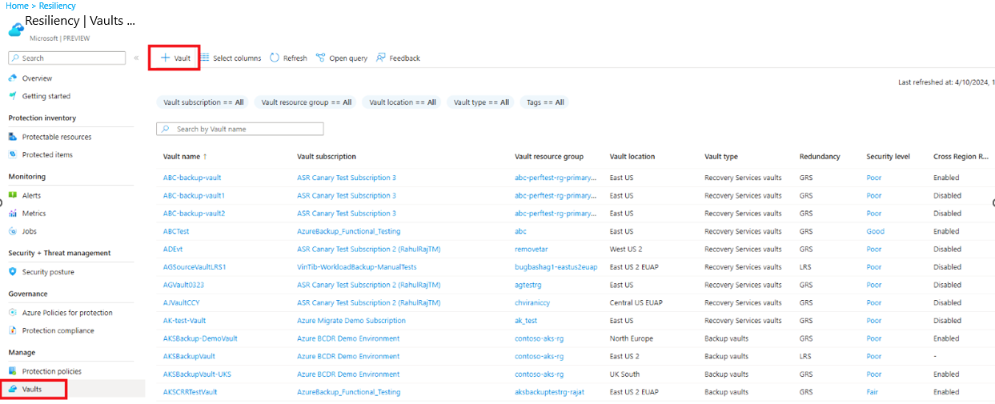Click the Jobs icon in sidebar
This screenshot has width=995, height=404.
click(x=13, y=231)
